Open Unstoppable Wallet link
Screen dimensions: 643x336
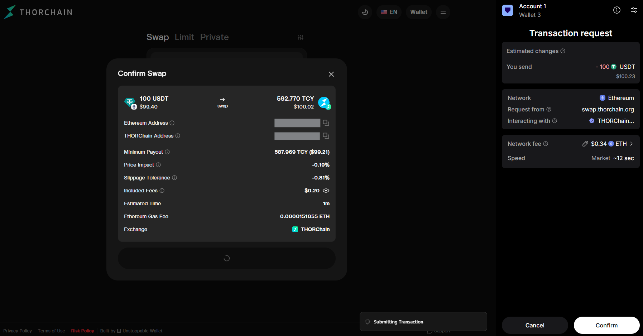click(143, 331)
